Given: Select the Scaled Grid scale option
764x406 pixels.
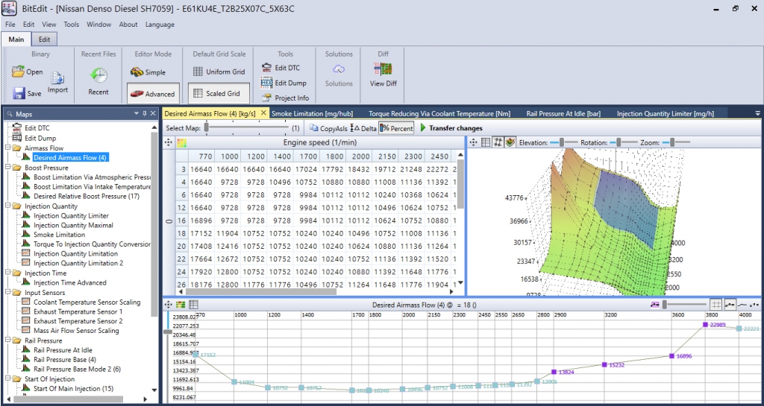Looking at the screenshot, I should [219, 93].
